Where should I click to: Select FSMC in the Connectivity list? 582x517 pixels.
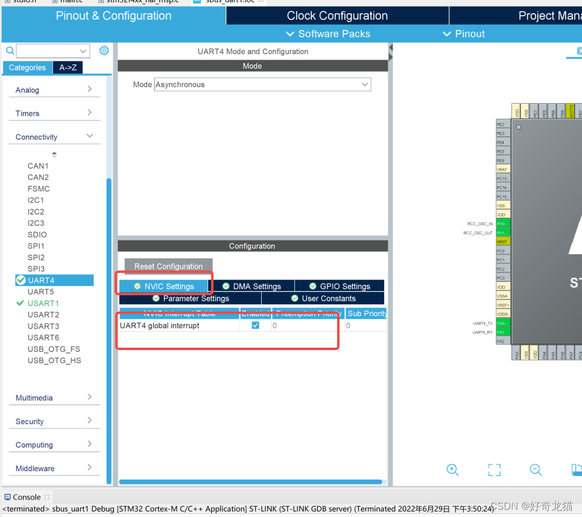pyautogui.click(x=39, y=189)
